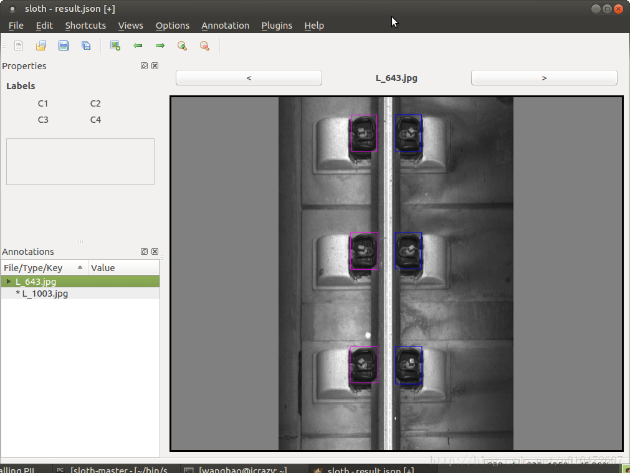Zoom in using the magnifier plus icon
The image size is (630, 473).
[x=183, y=45]
